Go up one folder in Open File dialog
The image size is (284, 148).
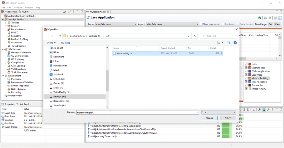[x=60, y=36]
